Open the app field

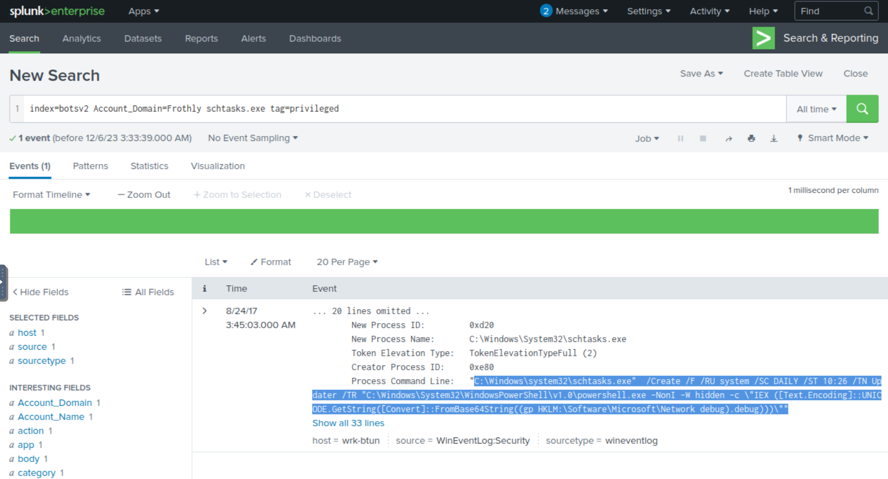point(26,445)
